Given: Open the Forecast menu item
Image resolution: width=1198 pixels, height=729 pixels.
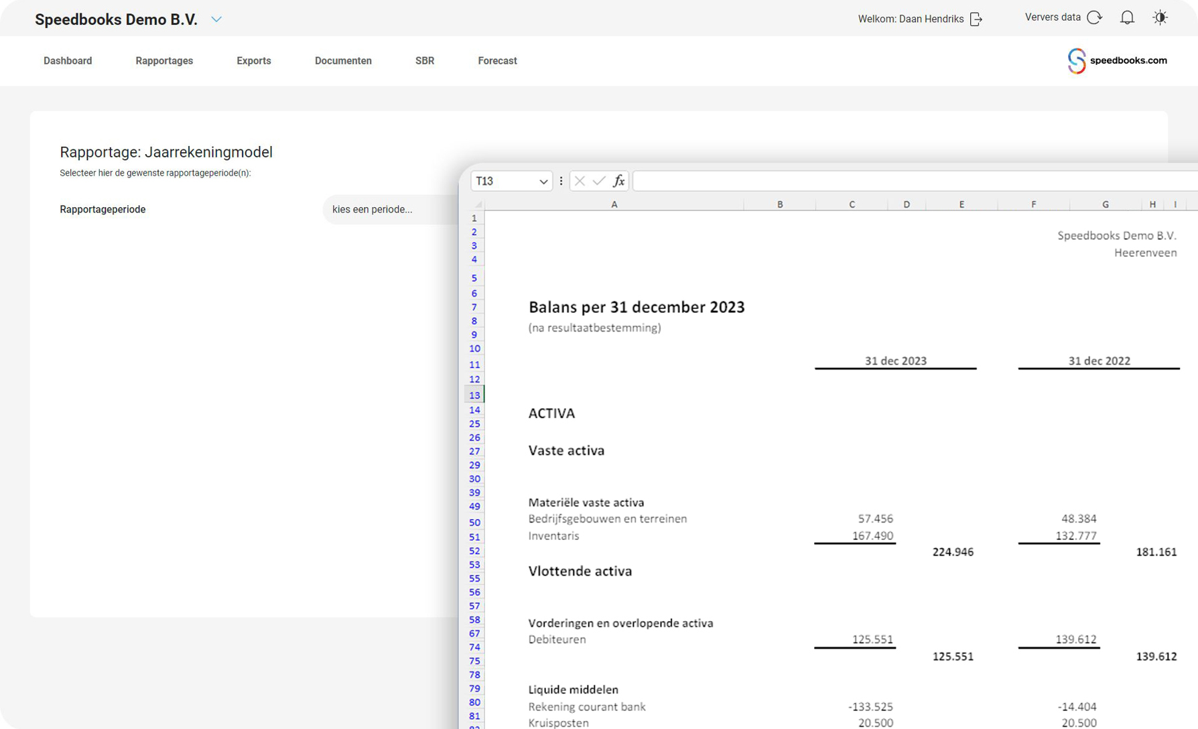Looking at the screenshot, I should (497, 61).
